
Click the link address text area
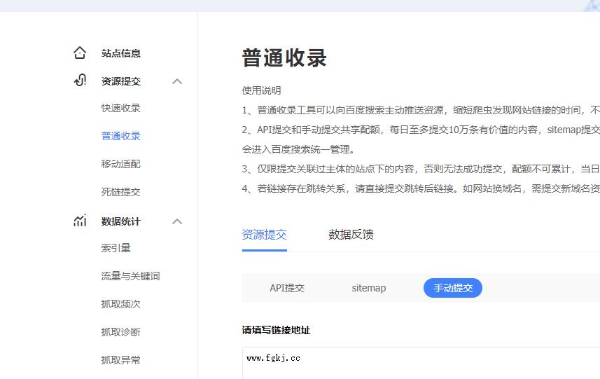pos(420,363)
